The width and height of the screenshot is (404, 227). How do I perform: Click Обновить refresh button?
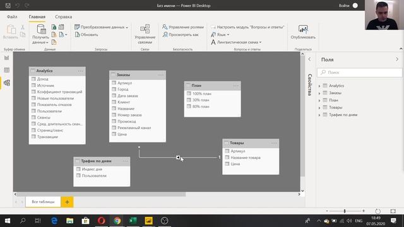point(86,35)
